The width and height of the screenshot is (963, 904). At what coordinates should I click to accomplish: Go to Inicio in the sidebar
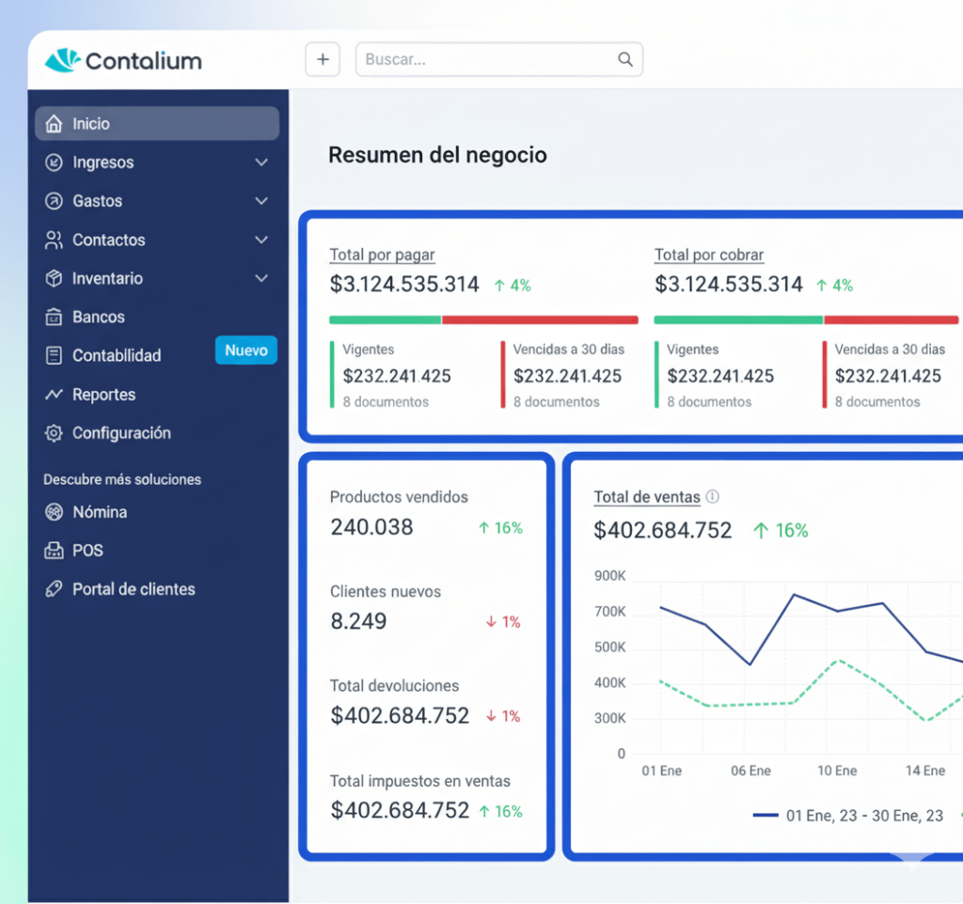coord(91,124)
